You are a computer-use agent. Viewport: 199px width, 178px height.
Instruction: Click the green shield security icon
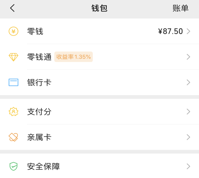click(x=13, y=166)
